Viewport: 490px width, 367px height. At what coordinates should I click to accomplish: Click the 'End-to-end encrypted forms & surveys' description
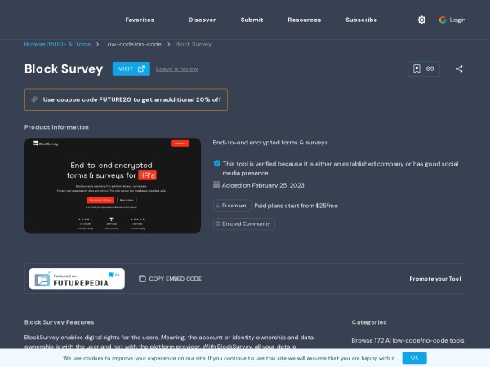[x=270, y=143]
